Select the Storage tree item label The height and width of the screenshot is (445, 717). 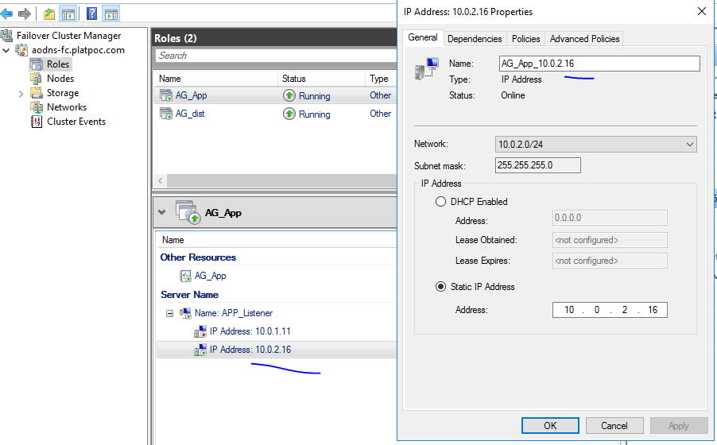(63, 93)
